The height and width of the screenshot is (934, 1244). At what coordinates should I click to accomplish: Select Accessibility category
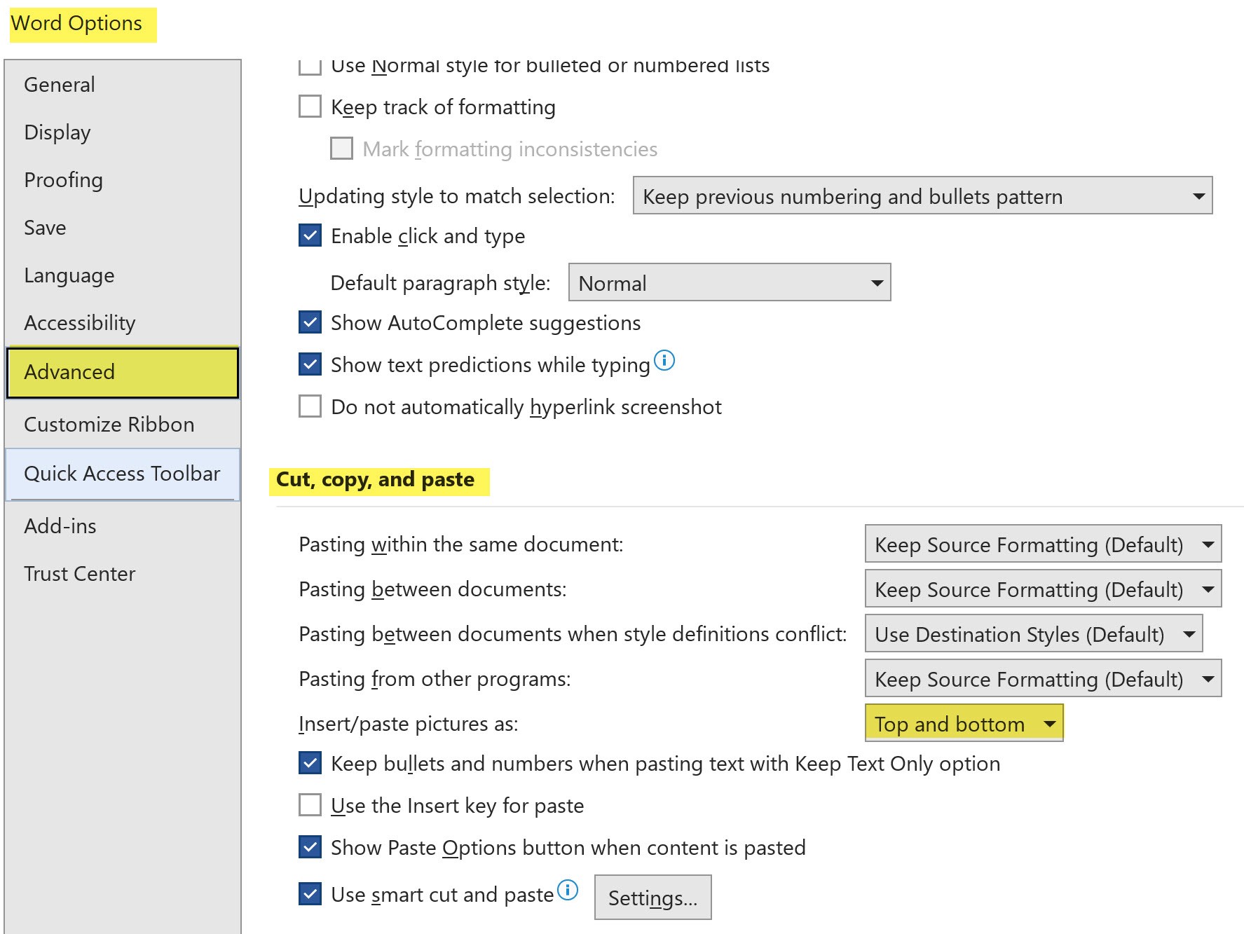coord(123,323)
